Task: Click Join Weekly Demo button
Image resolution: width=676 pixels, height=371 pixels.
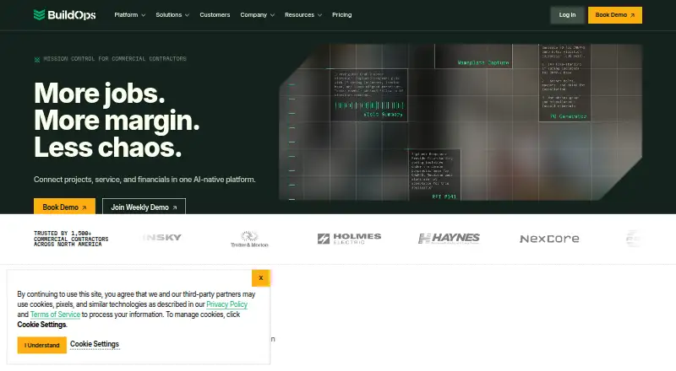Action: [144, 207]
